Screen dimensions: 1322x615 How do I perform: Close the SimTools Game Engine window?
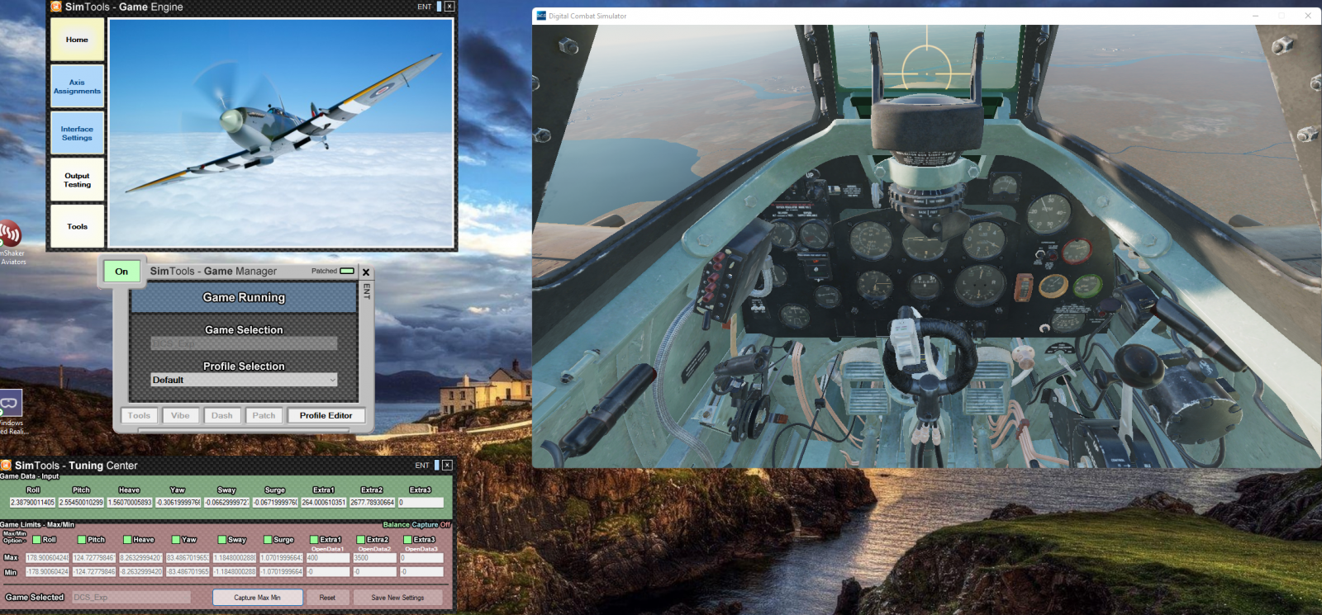tap(449, 6)
